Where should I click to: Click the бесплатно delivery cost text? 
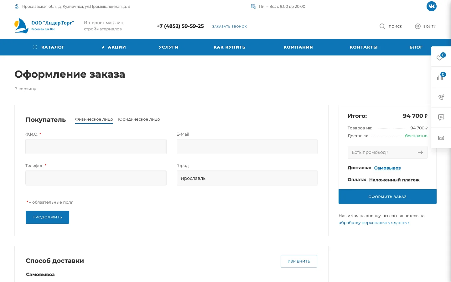(416, 136)
